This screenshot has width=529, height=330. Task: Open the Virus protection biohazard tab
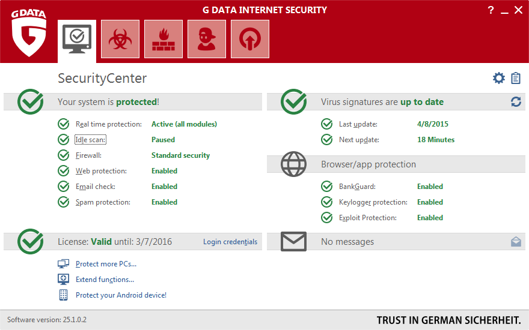pyautogui.click(x=120, y=39)
